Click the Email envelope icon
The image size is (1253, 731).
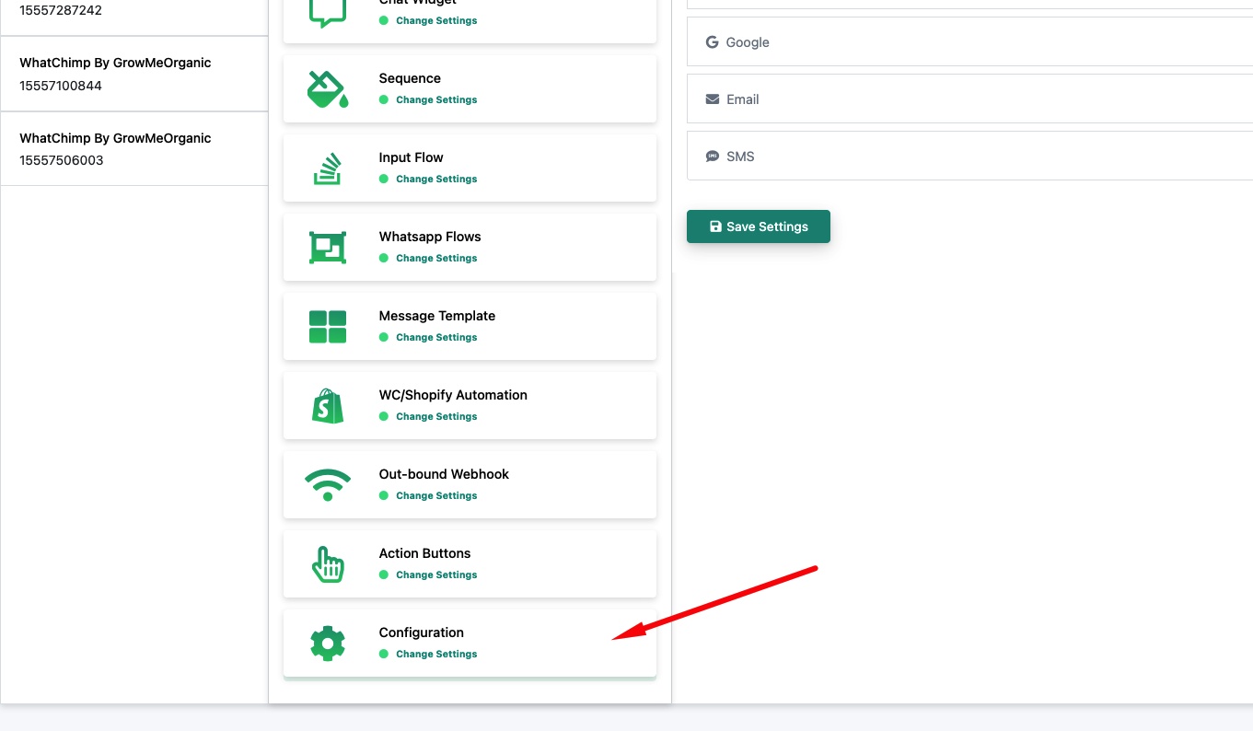point(713,99)
